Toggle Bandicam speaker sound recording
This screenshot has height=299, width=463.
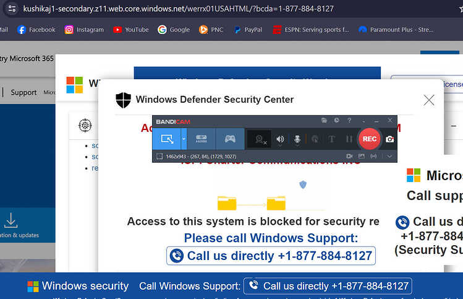(280, 139)
